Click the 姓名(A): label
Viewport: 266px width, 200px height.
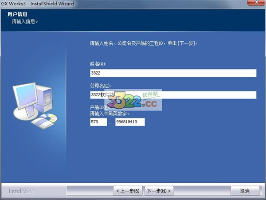click(x=98, y=64)
